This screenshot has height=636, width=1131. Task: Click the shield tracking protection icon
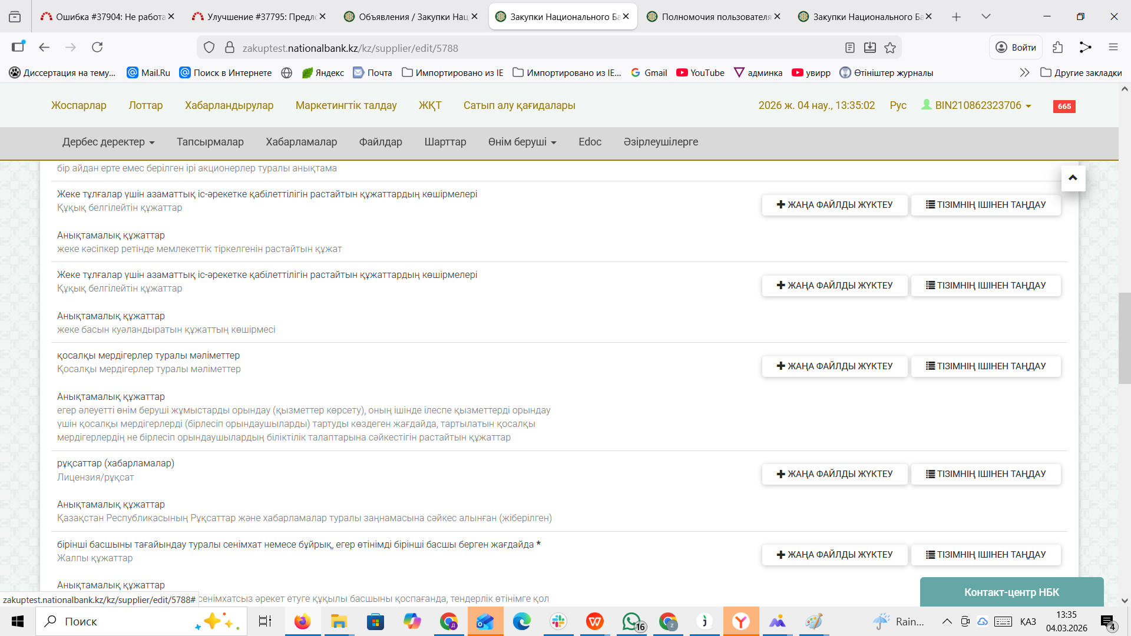[209, 48]
